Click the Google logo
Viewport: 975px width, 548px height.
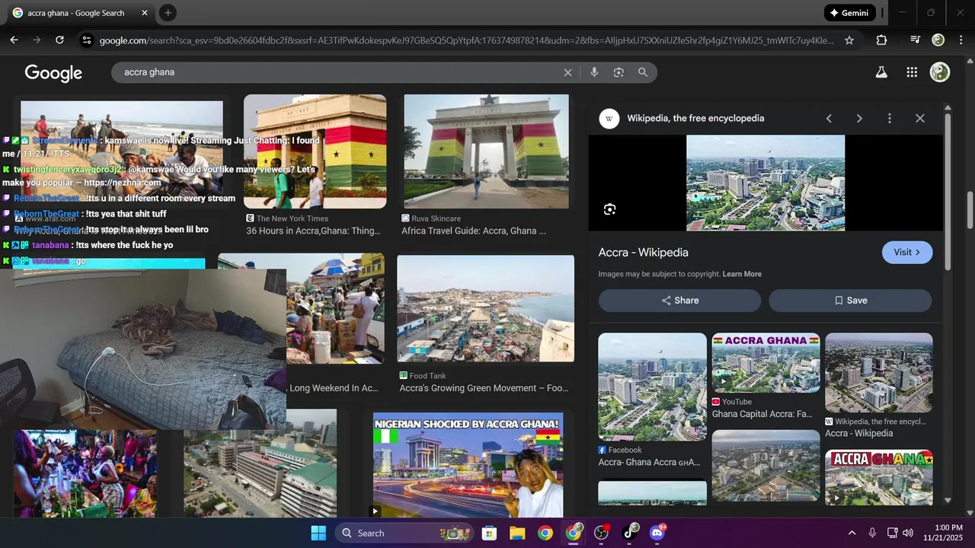[53, 73]
